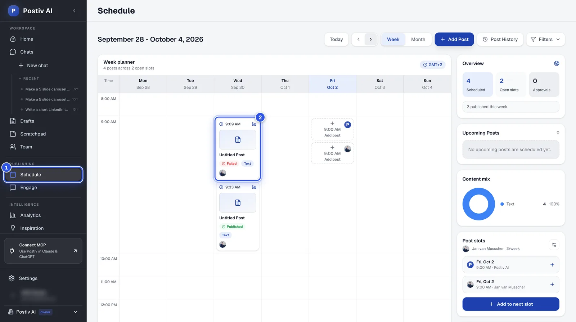Screen dimensions: 576x322
Task: Open the 9:33 AM published post card
Action: [x=238, y=216]
